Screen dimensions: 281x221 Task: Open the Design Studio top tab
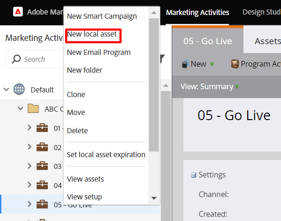point(262,12)
